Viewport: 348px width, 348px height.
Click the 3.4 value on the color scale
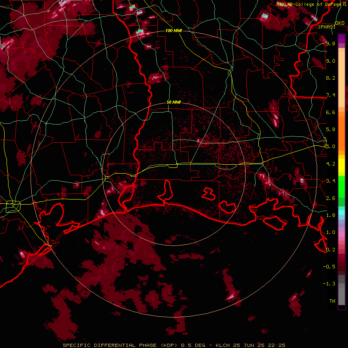pyautogui.click(x=331, y=181)
